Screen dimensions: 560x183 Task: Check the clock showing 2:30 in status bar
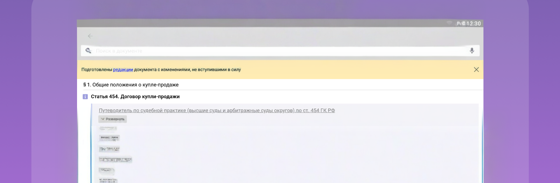pos(475,24)
